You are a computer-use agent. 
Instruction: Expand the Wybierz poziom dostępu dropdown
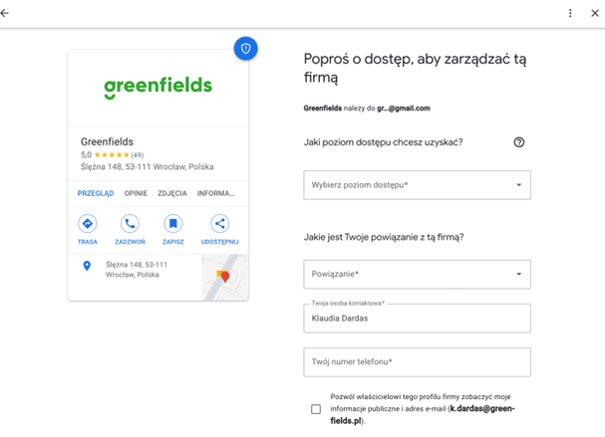coord(417,185)
